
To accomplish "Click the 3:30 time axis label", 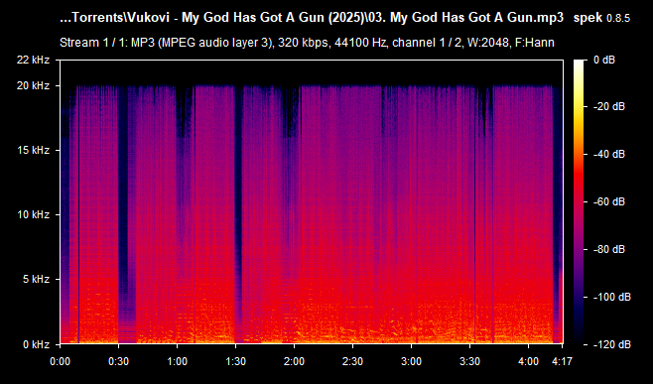I will point(469,361).
